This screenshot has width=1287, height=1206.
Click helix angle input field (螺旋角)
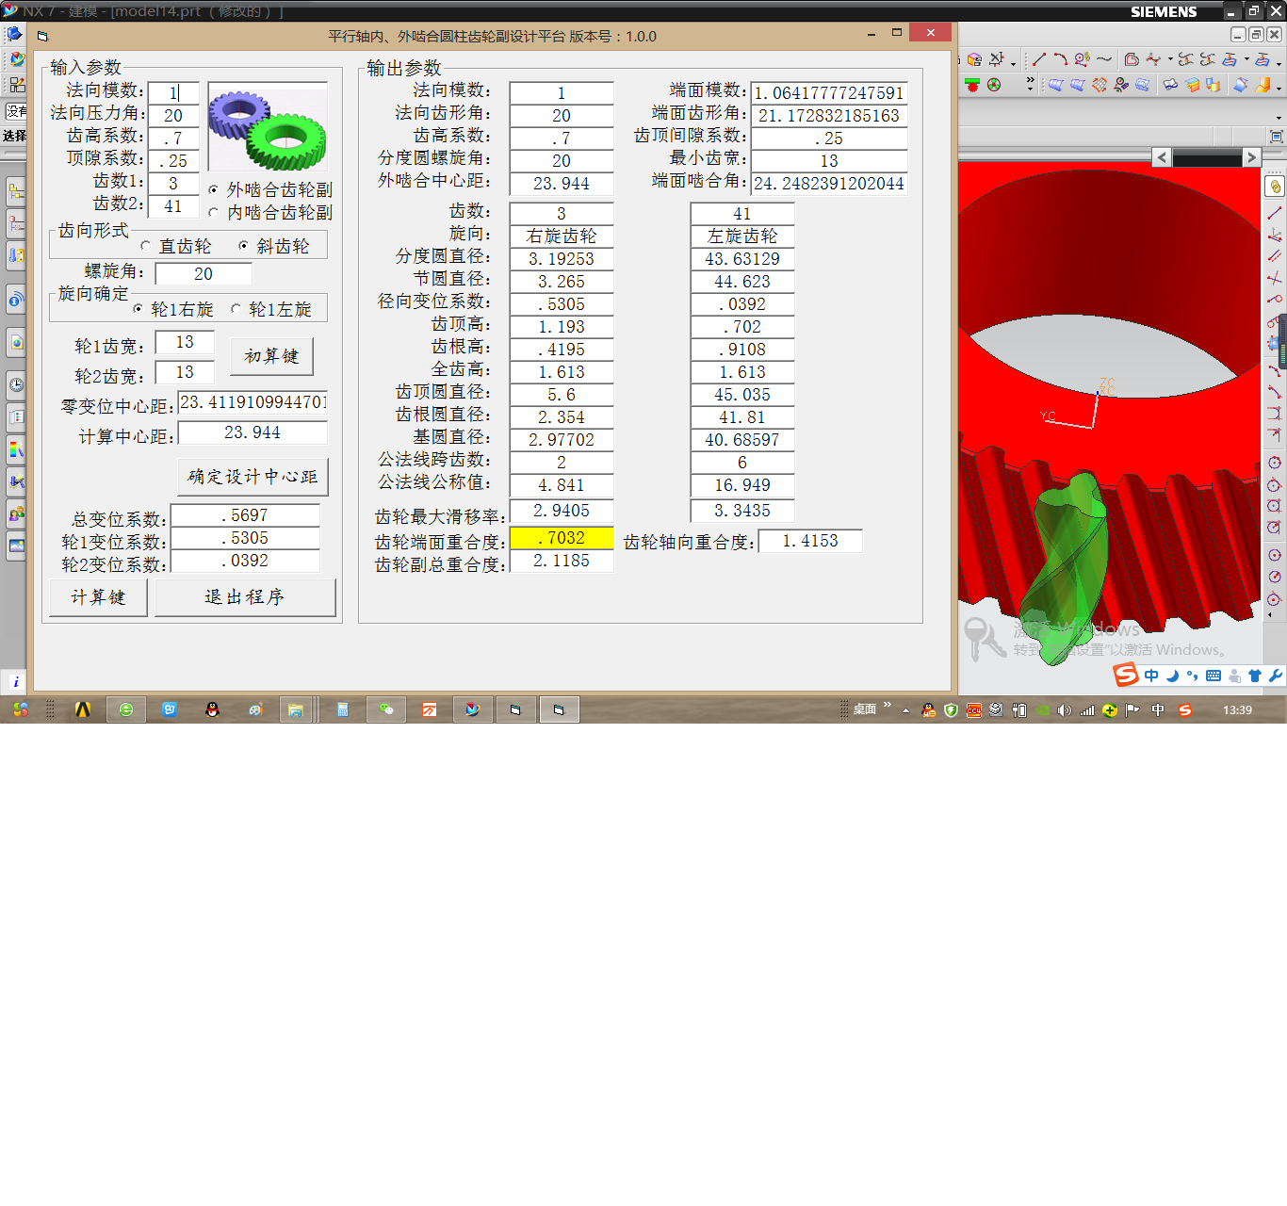click(x=204, y=274)
